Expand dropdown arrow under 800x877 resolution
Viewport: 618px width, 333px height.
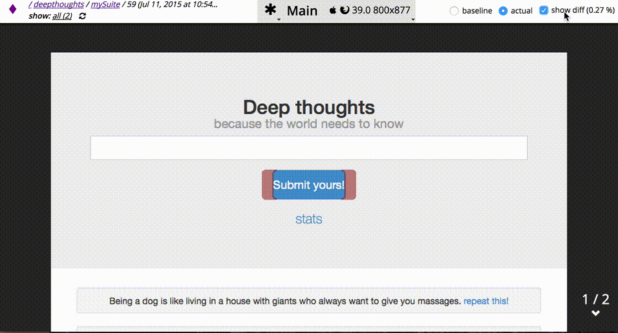[x=412, y=19]
